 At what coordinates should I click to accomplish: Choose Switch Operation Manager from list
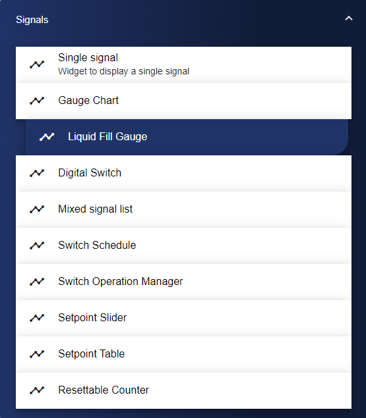click(x=183, y=282)
